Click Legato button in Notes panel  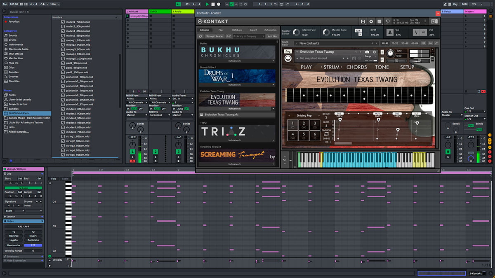pos(14,240)
